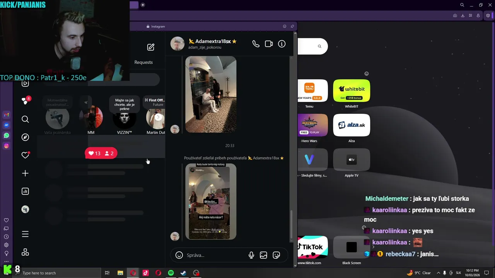Open shared story from Adamextra18sk
This screenshot has height=278, width=495.
211,202
